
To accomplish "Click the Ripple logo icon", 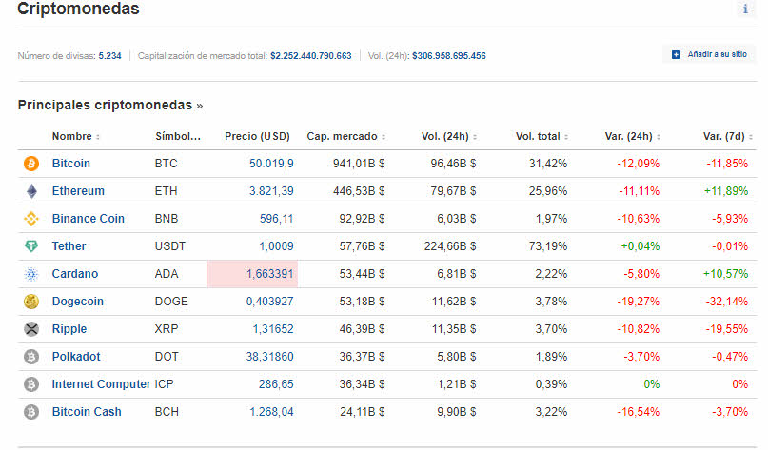I will 31,329.
